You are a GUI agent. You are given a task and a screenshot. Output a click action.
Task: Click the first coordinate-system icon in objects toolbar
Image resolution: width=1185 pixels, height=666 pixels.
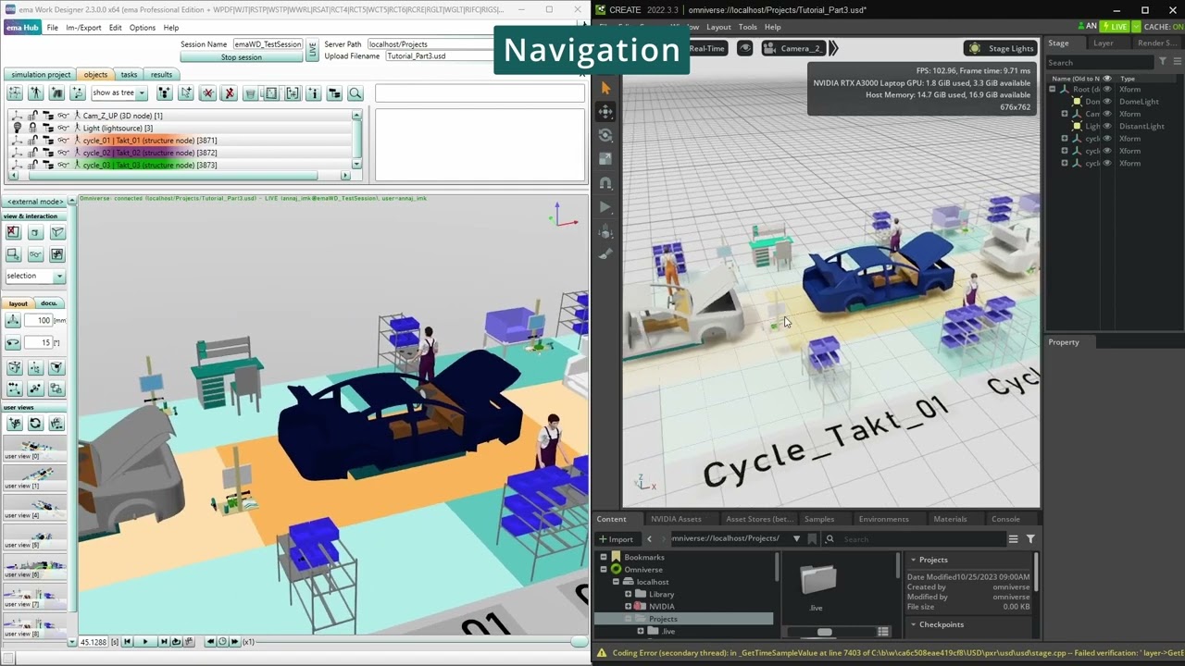tap(15, 93)
